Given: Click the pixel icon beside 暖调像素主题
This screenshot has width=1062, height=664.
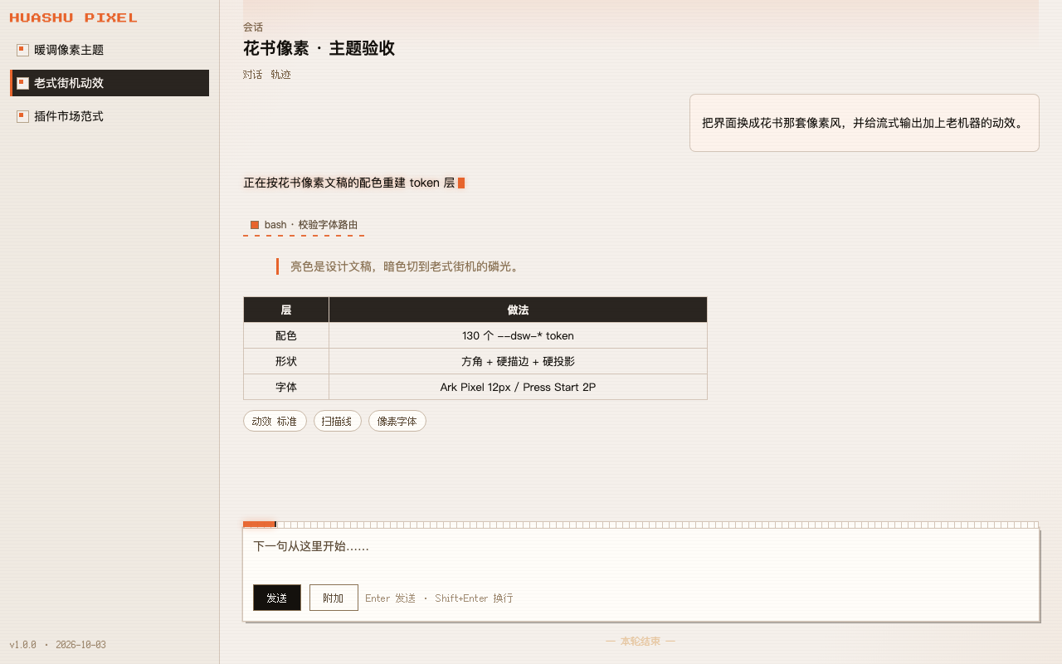Looking at the screenshot, I should pyautogui.click(x=22, y=50).
